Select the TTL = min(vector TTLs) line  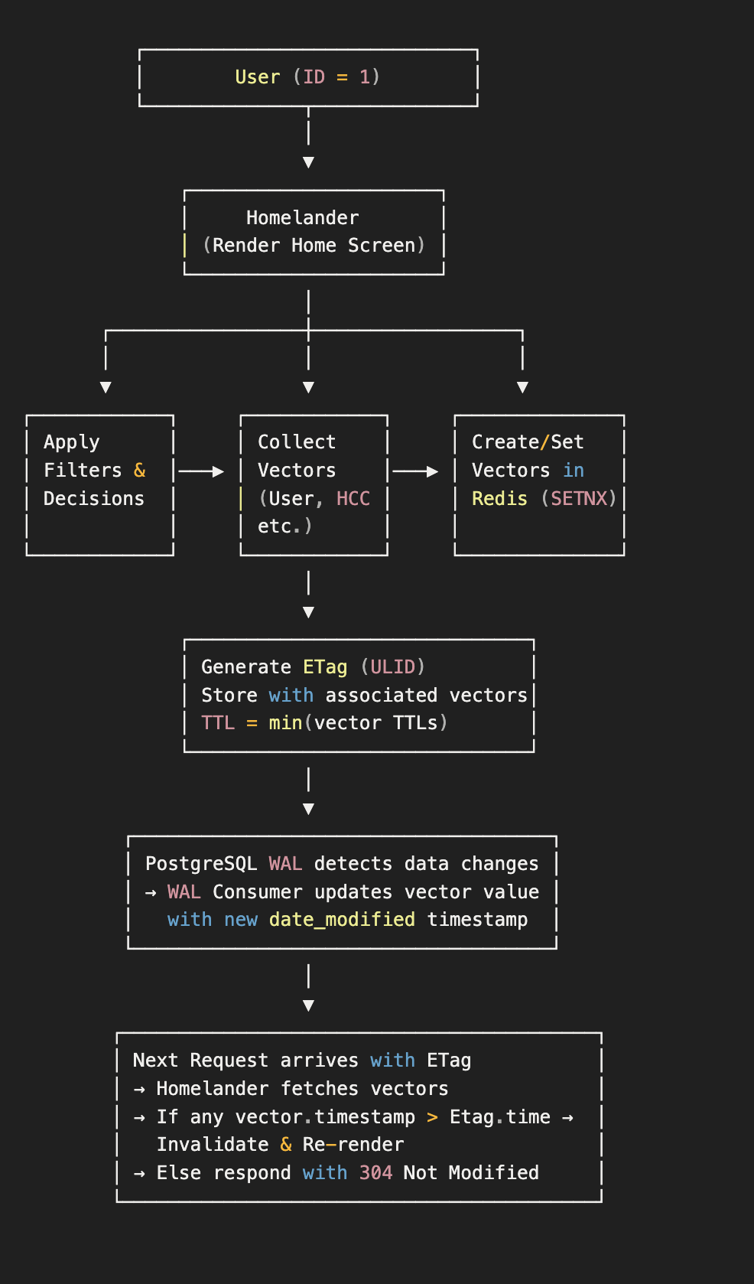click(324, 723)
